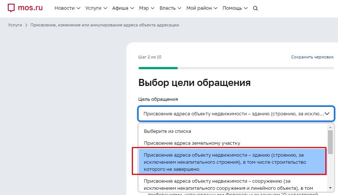This screenshot has width=338, height=195.
Task: Open the Афиша menu
Action: pos(123,8)
